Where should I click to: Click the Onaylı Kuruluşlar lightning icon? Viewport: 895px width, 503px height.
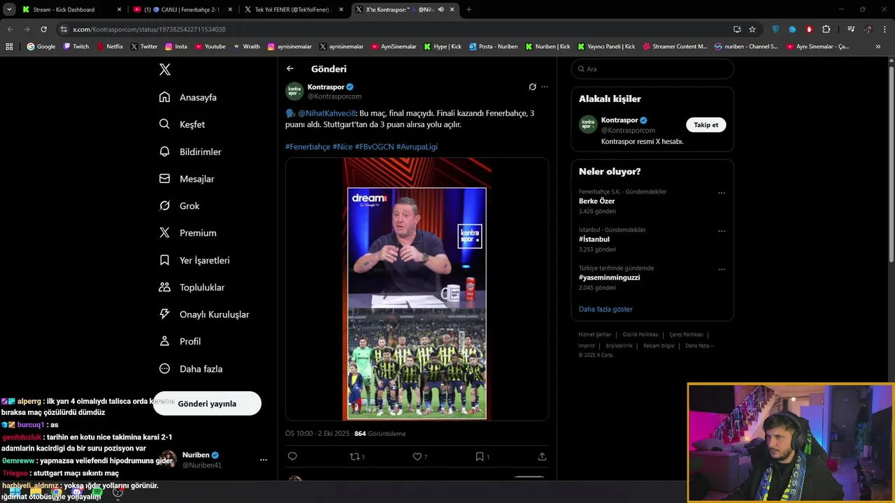pos(164,314)
